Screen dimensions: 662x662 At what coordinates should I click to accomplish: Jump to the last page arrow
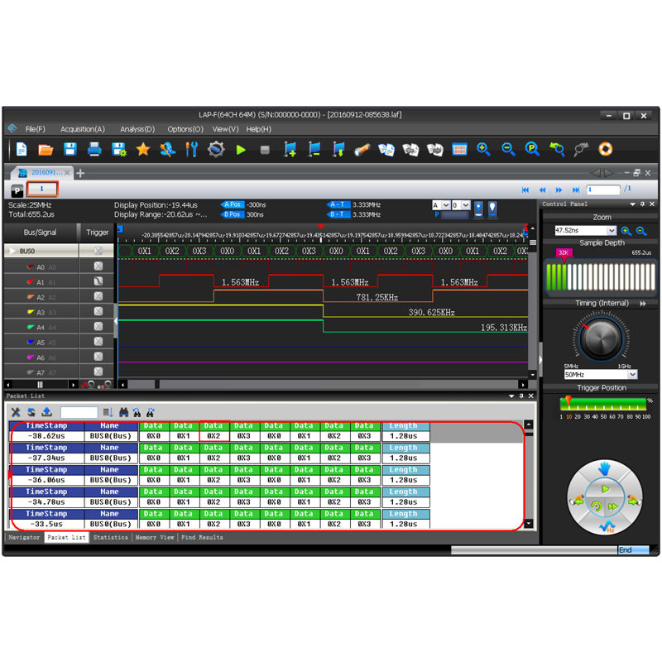tap(575, 190)
